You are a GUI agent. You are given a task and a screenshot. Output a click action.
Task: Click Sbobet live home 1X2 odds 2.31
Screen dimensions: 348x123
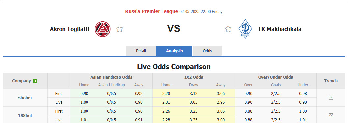point(166,102)
